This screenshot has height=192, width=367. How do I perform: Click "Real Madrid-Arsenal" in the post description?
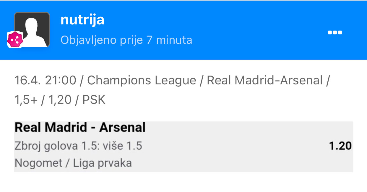click(264, 80)
